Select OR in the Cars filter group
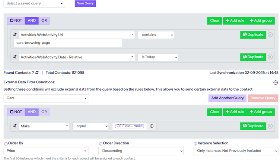Screen dimensions: 280x164 44,112
